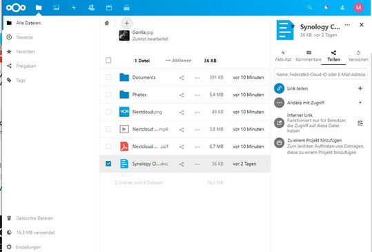Open the Documents folder
Image resolution: width=372 pixels, height=252 pixels.
point(144,77)
